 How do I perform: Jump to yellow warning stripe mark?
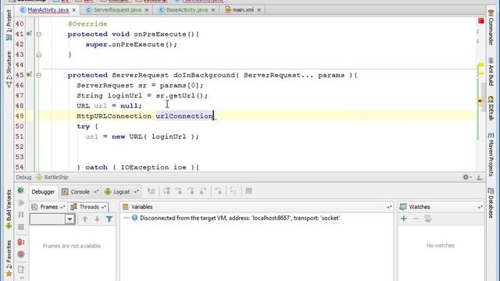coord(480,65)
